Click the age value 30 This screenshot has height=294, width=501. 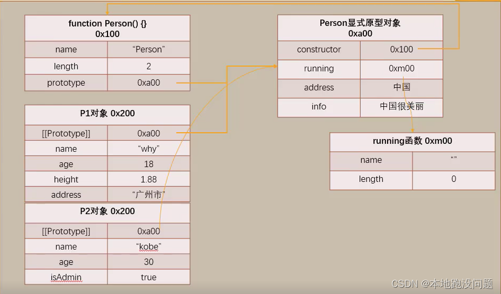(x=149, y=261)
